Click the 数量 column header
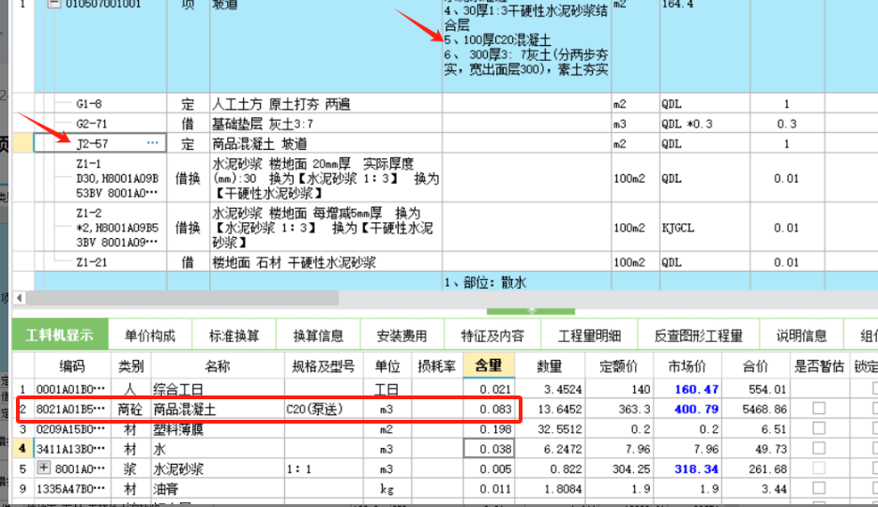Image resolution: width=878 pixels, height=507 pixels. point(550,366)
